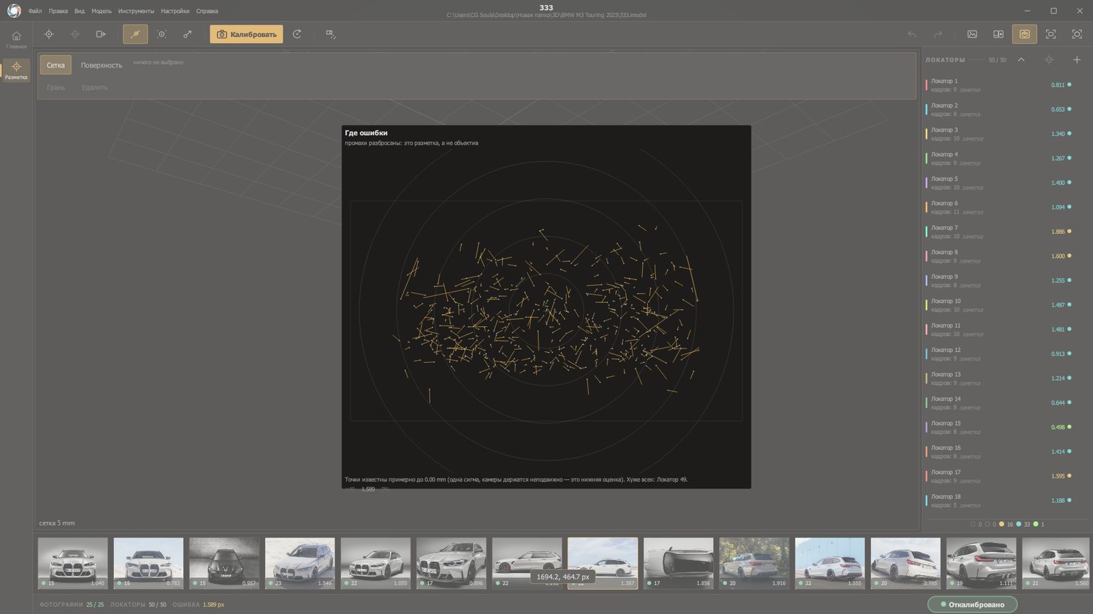Open the photo thumbnail with error 1.916
This screenshot has height=614, width=1093.
coord(753,563)
